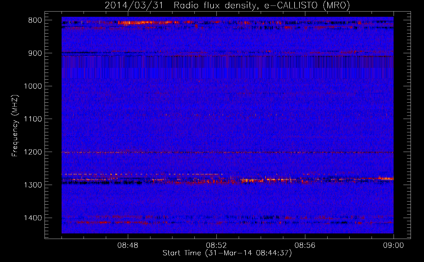The width and height of the screenshot is (424, 262).
Task: Click the 09:00 time tick label
Action: pyautogui.click(x=394, y=245)
